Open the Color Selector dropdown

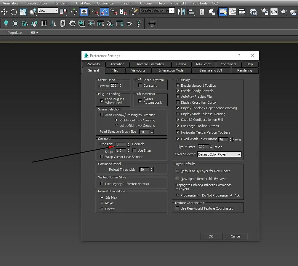point(219,154)
